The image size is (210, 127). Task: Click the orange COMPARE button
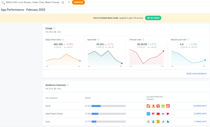coord(78,2)
